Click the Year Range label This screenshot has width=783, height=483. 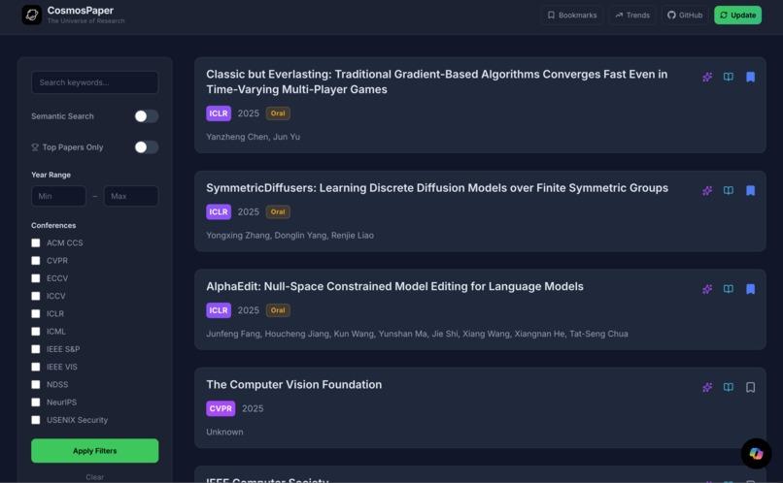click(51, 175)
